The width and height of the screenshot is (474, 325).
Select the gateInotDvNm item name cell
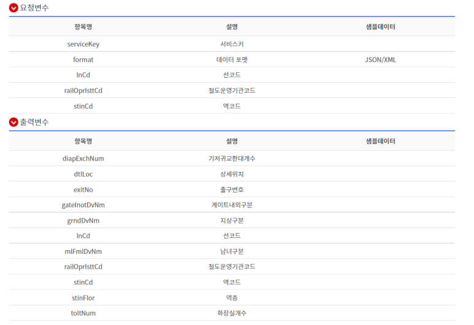click(83, 205)
